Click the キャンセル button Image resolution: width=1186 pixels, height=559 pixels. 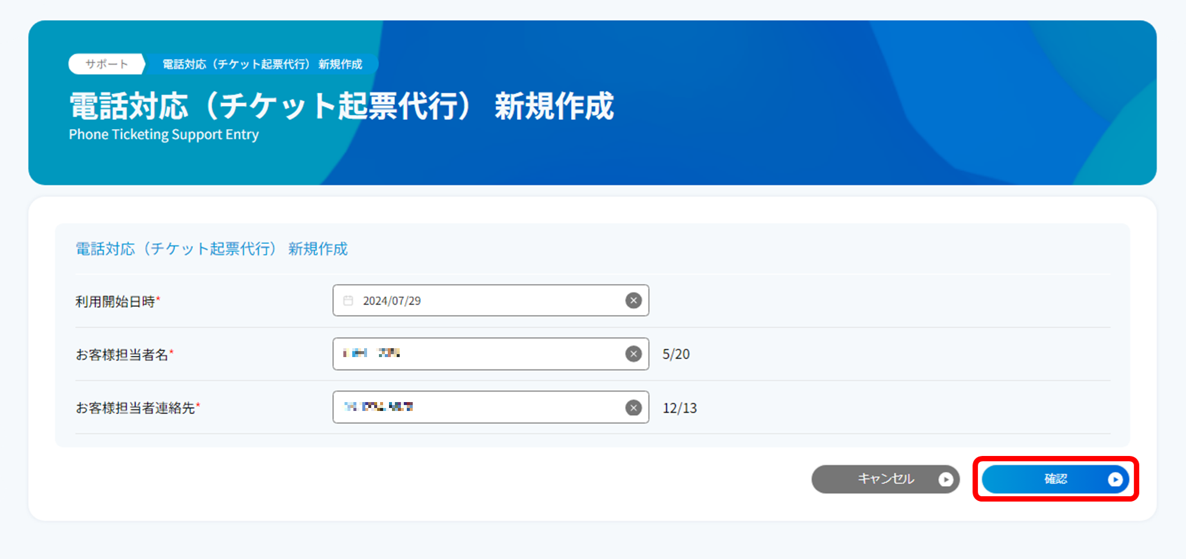(885, 479)
